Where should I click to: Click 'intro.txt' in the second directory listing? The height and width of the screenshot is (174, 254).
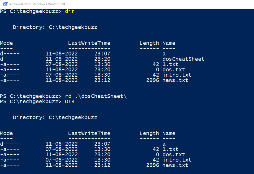click(177, 160)
